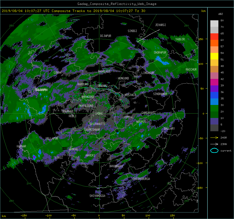Image resolution: width=234 pixels, height=219 pixels.
Task: Click the purple storm cell near Karwar
Action: [34, 157]
